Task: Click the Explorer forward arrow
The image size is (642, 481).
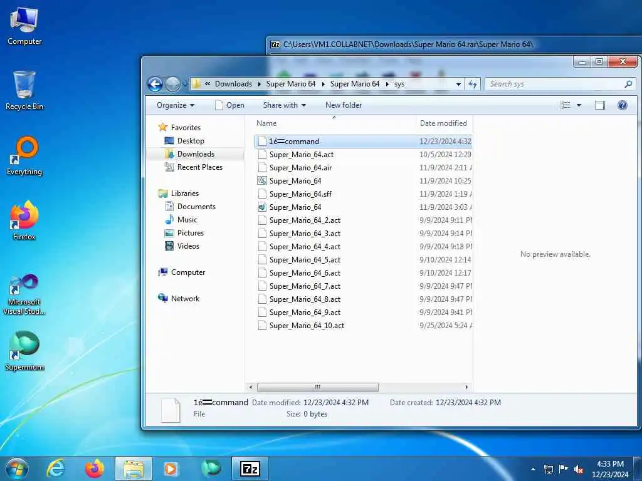Action: point(172,85)
